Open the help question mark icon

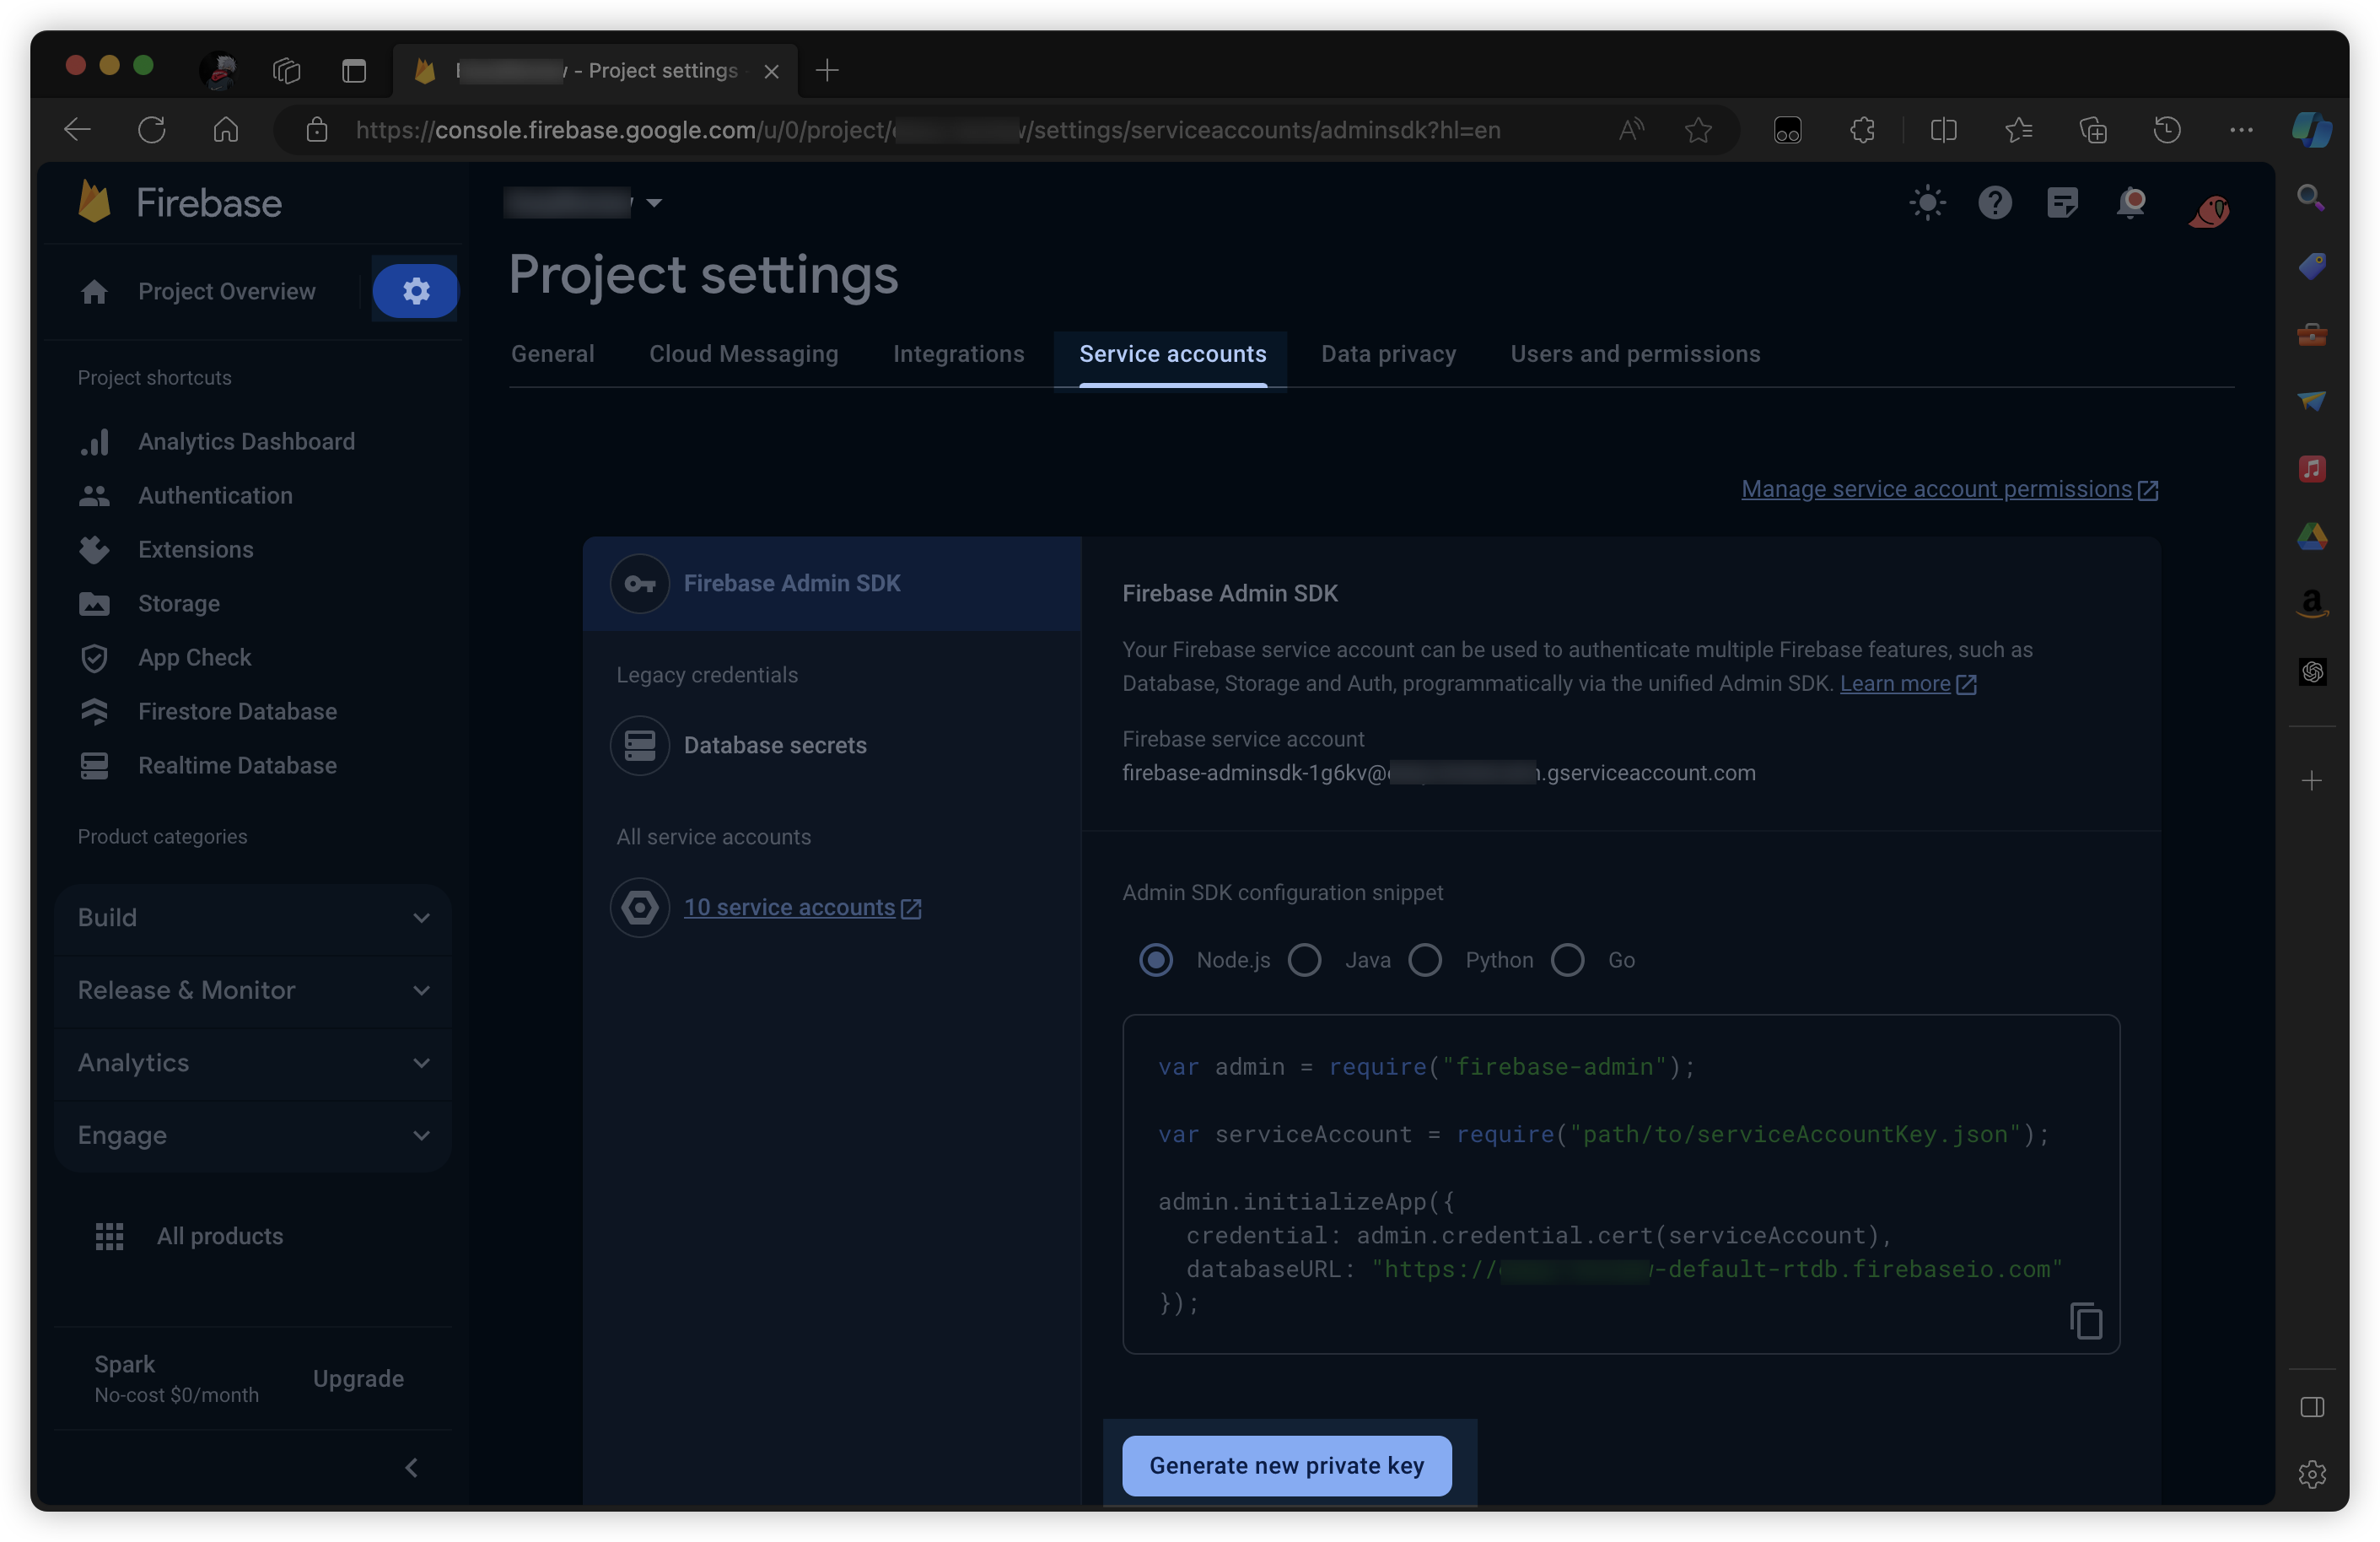pos(1995,203)
